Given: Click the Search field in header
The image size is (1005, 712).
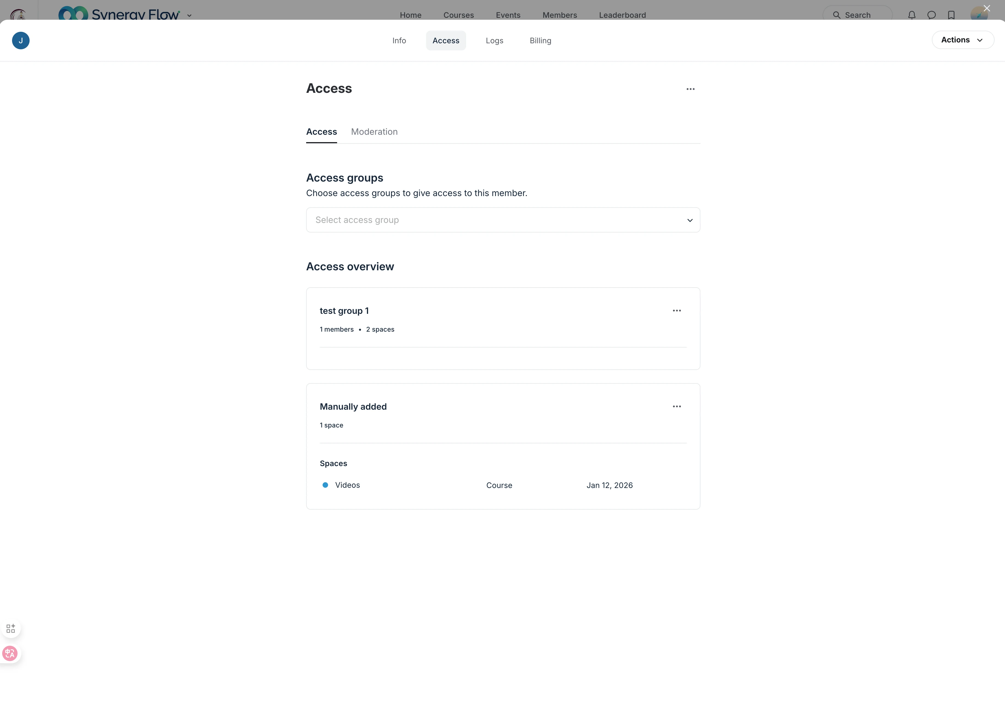Looking at the screenshot, I should click(x=857, y=15).
